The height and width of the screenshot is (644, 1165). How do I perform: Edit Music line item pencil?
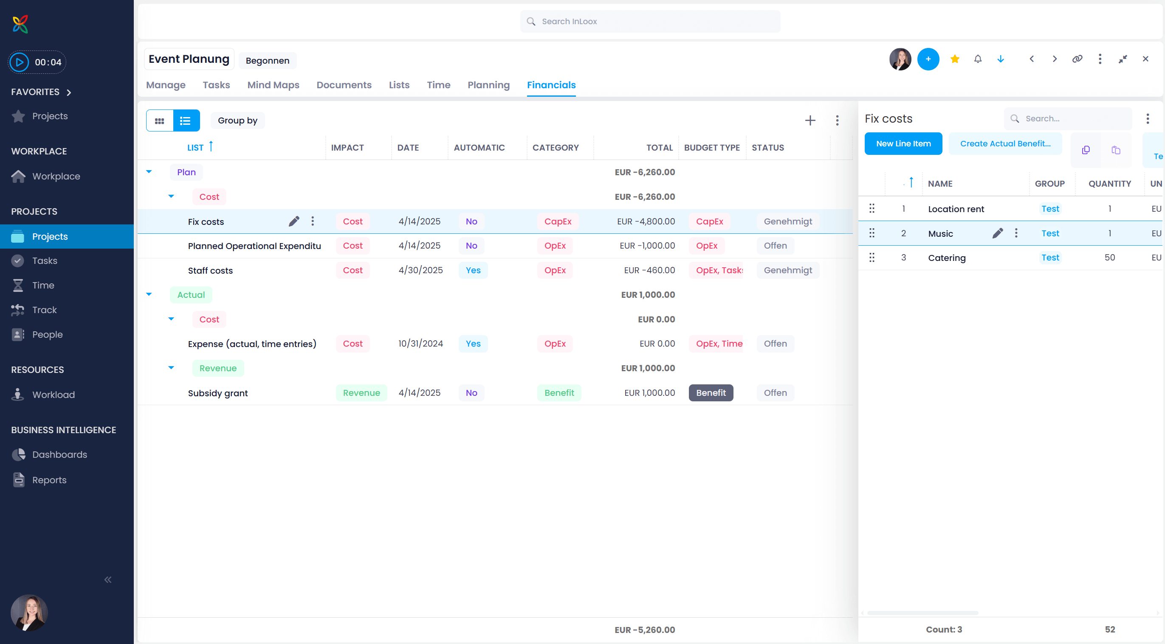pyautogui.click(x=998, y=233)
